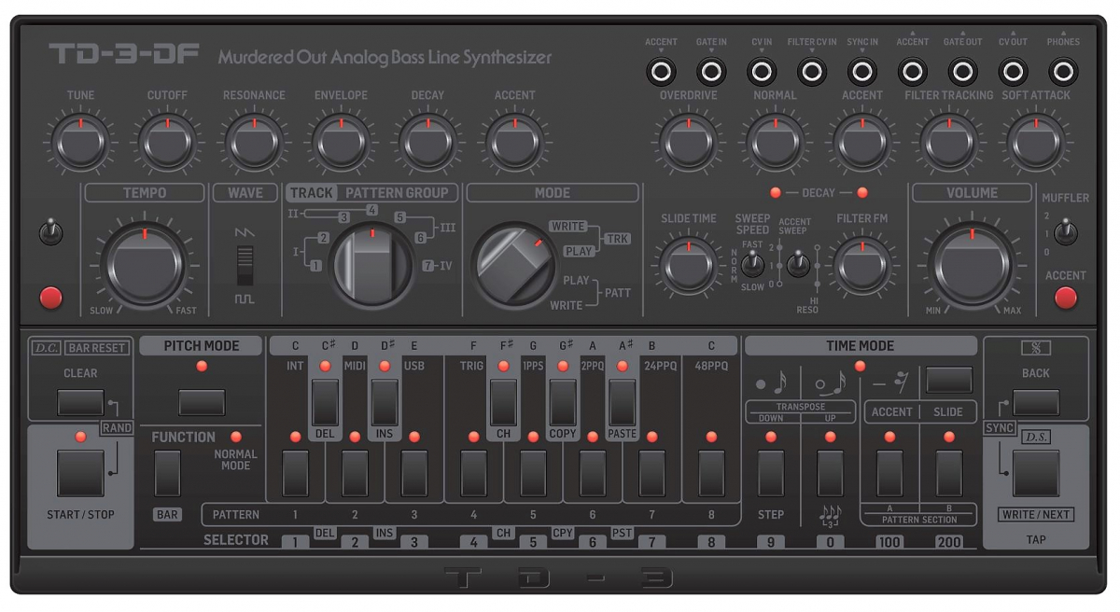Click the red ACCENT button under Muffler
Image resolution: width=1120 pixels, height=612 pixels.
[x=1065, y=299]
